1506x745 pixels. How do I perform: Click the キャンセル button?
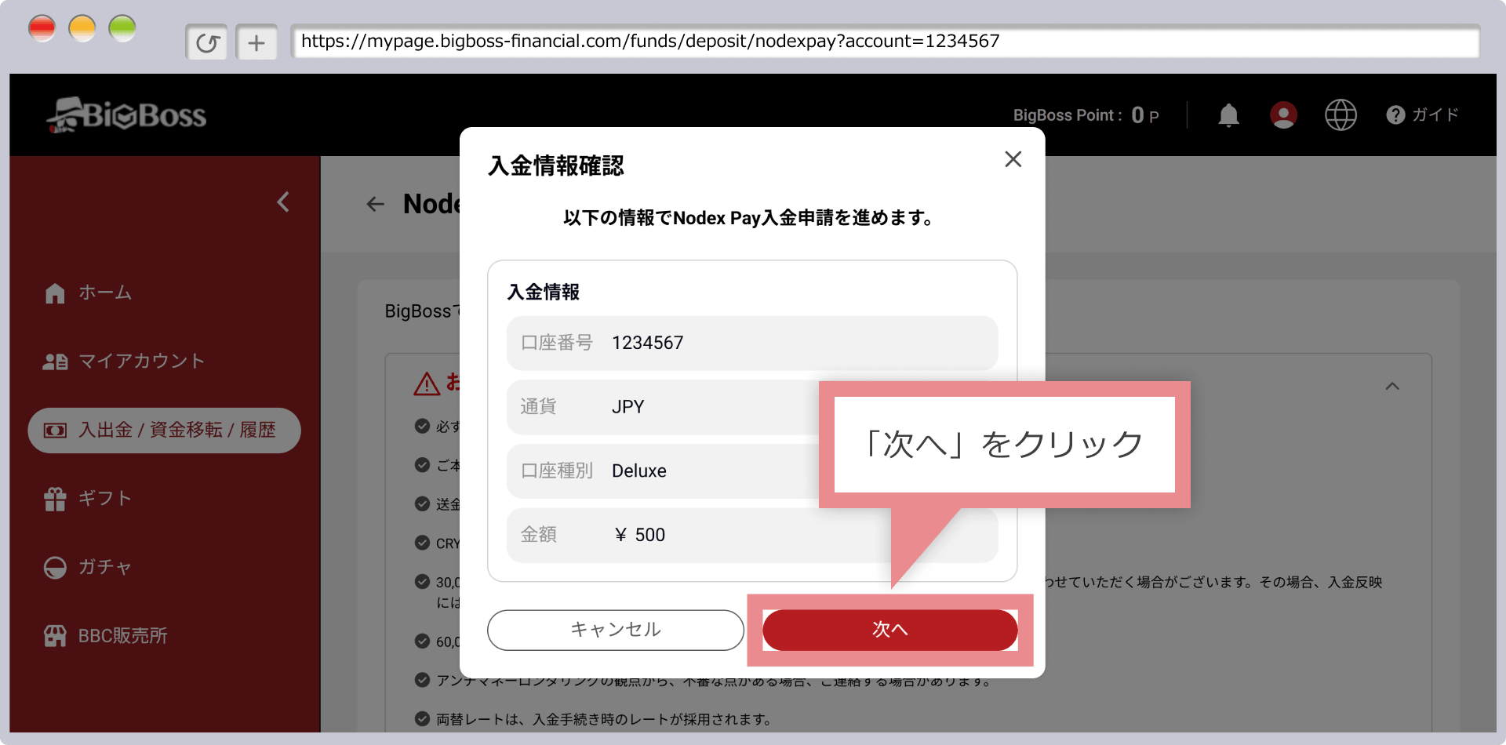click(616, 630)
